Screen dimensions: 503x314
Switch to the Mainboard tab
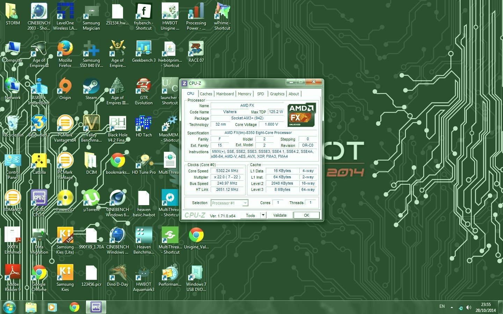point(225,94)
